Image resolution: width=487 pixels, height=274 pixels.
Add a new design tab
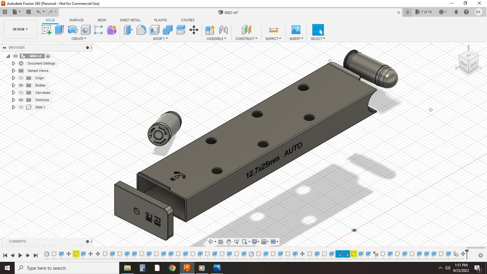[408, 12]
